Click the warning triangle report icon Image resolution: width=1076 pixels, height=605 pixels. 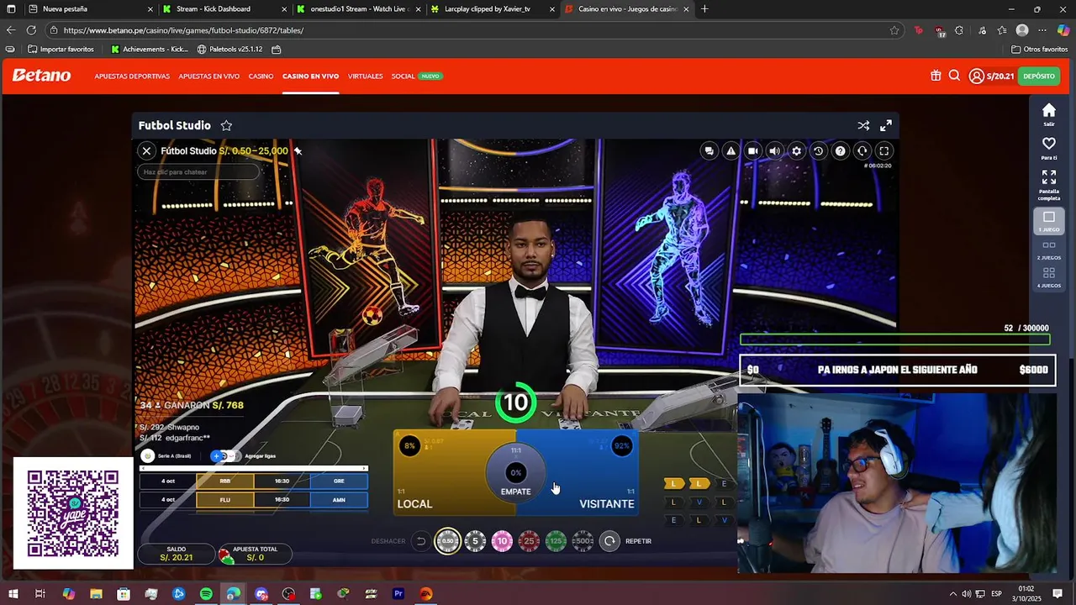[x=731, y=151]
